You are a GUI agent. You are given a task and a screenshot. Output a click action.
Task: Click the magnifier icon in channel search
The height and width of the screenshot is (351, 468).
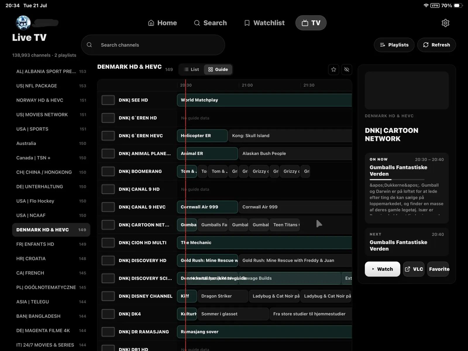(90, 45)
